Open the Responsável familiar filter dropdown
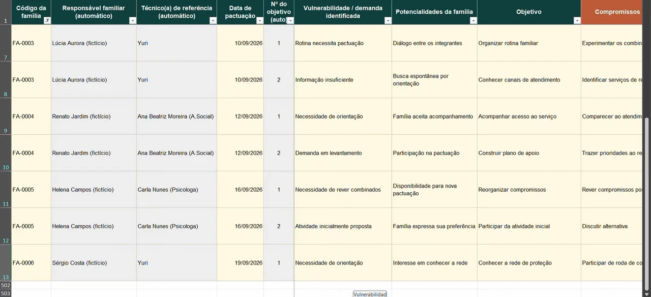This screenshot has height=297, width=651. point(133,21)
